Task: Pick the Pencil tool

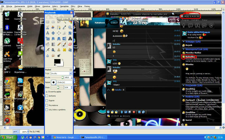Action: coord(59,44)
